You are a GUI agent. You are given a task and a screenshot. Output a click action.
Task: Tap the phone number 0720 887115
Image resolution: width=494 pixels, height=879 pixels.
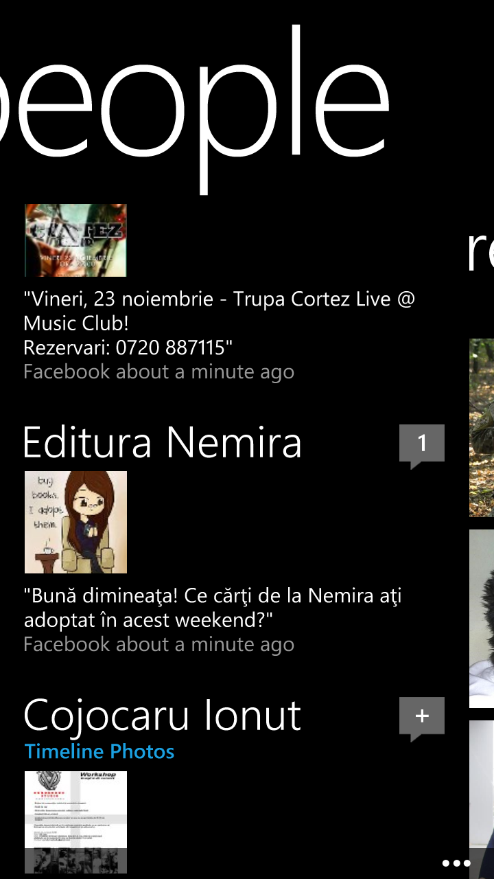174,348
